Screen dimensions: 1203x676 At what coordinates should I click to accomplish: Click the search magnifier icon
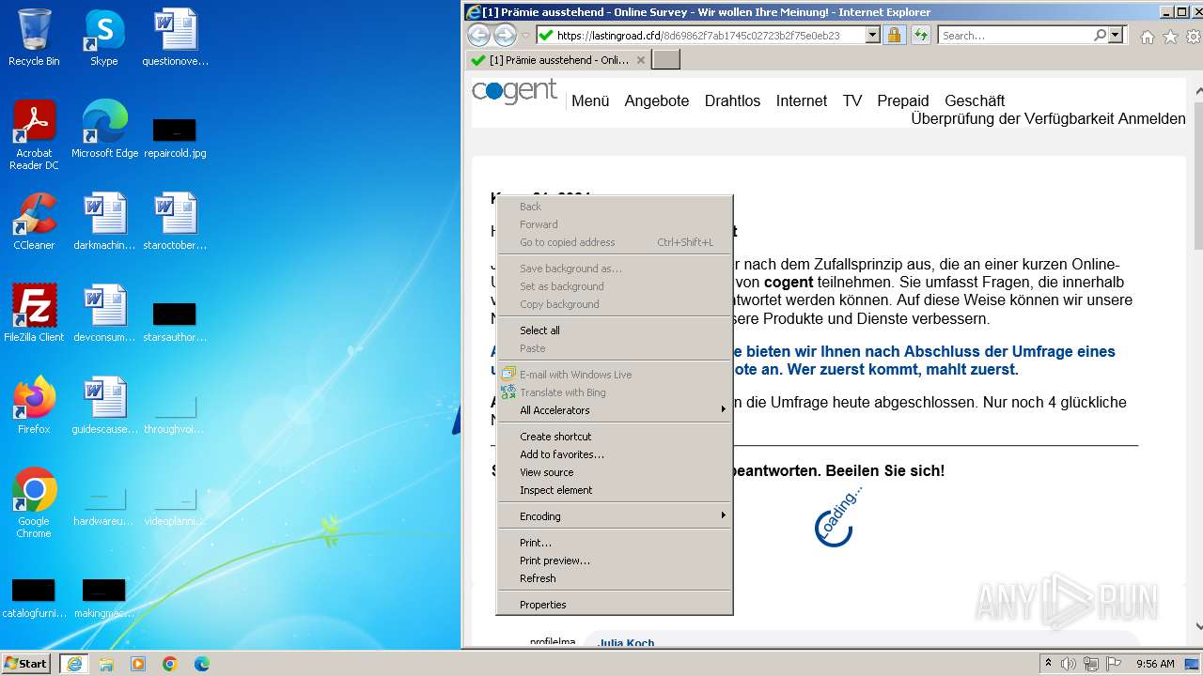1100,35
